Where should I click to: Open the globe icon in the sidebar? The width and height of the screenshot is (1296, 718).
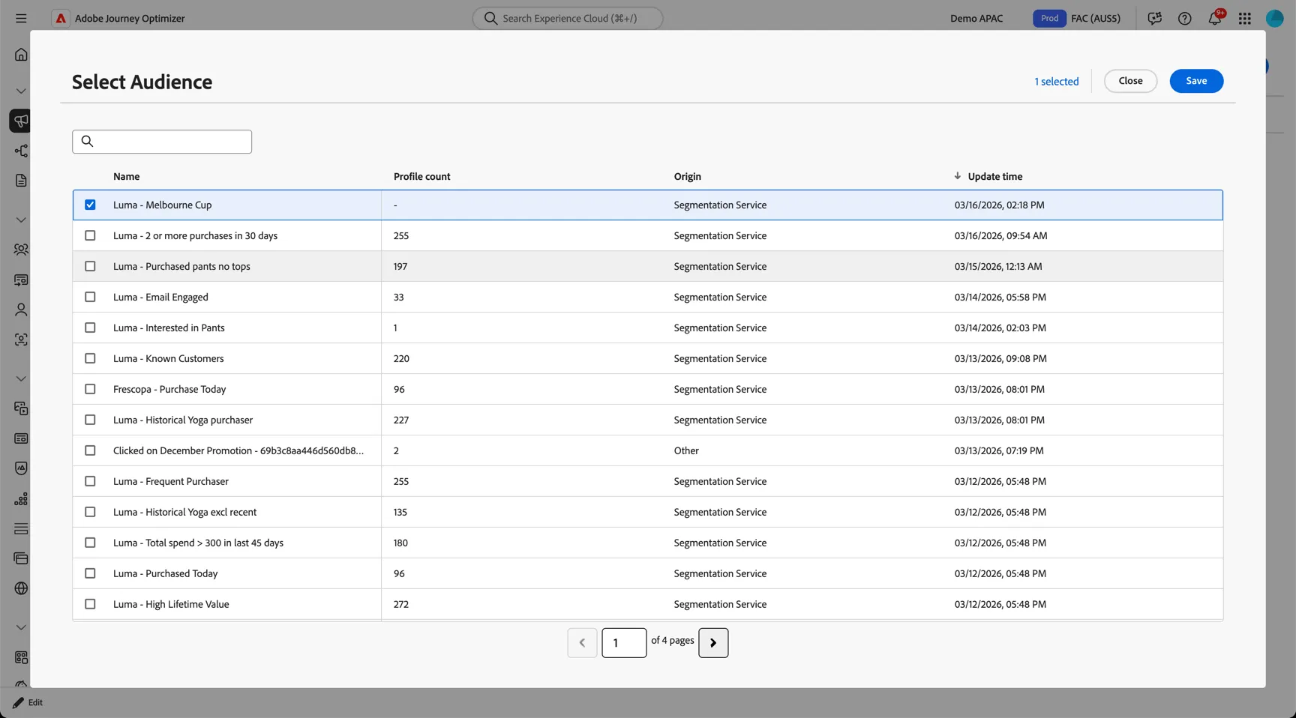[21, 588]
